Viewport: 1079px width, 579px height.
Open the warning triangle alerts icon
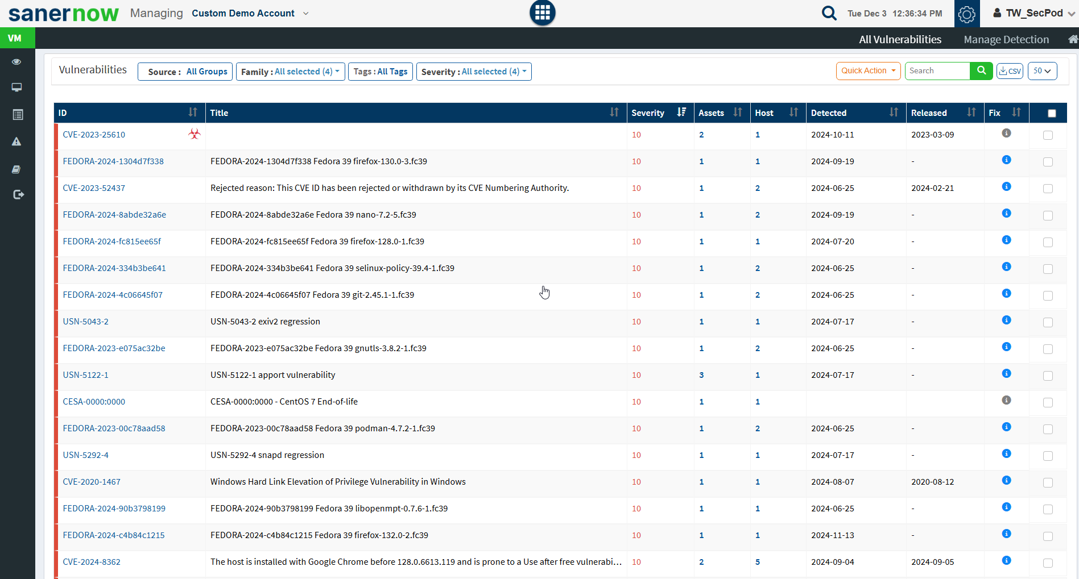[x=16, y=141]
